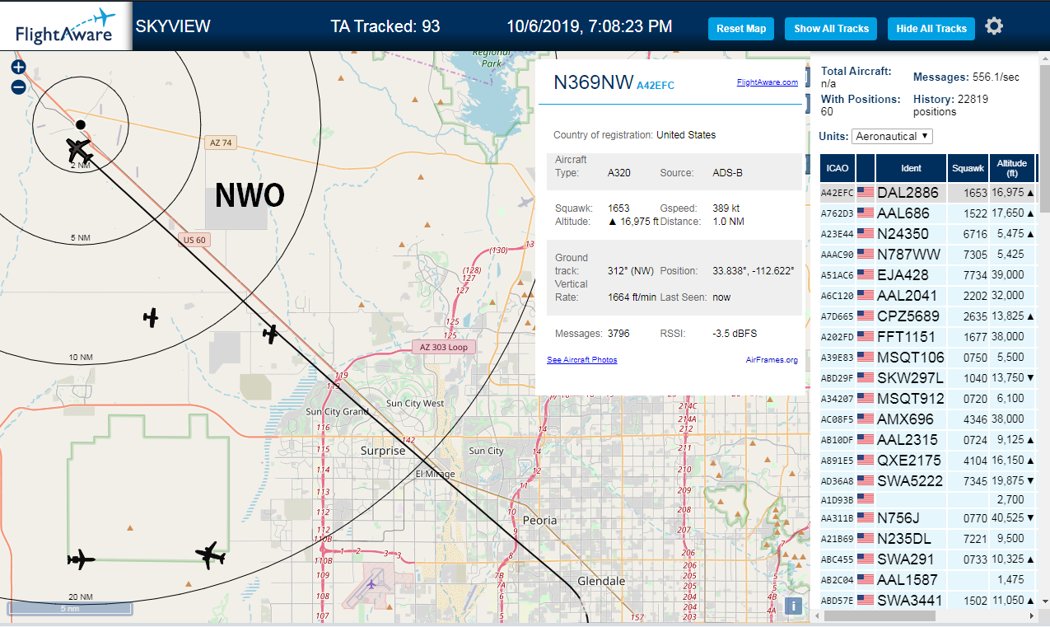Open the settings gear icon
Image resolution: width=1050 pixels, height=627 pixels.
pos(994,26)
